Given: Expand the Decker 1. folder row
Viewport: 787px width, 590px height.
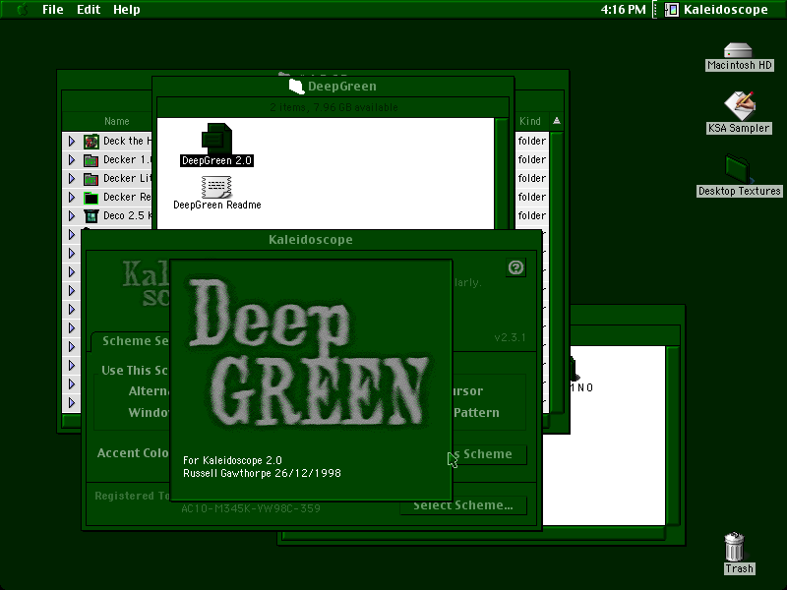Looking at the screenshot, I should (x=71, y=160).
